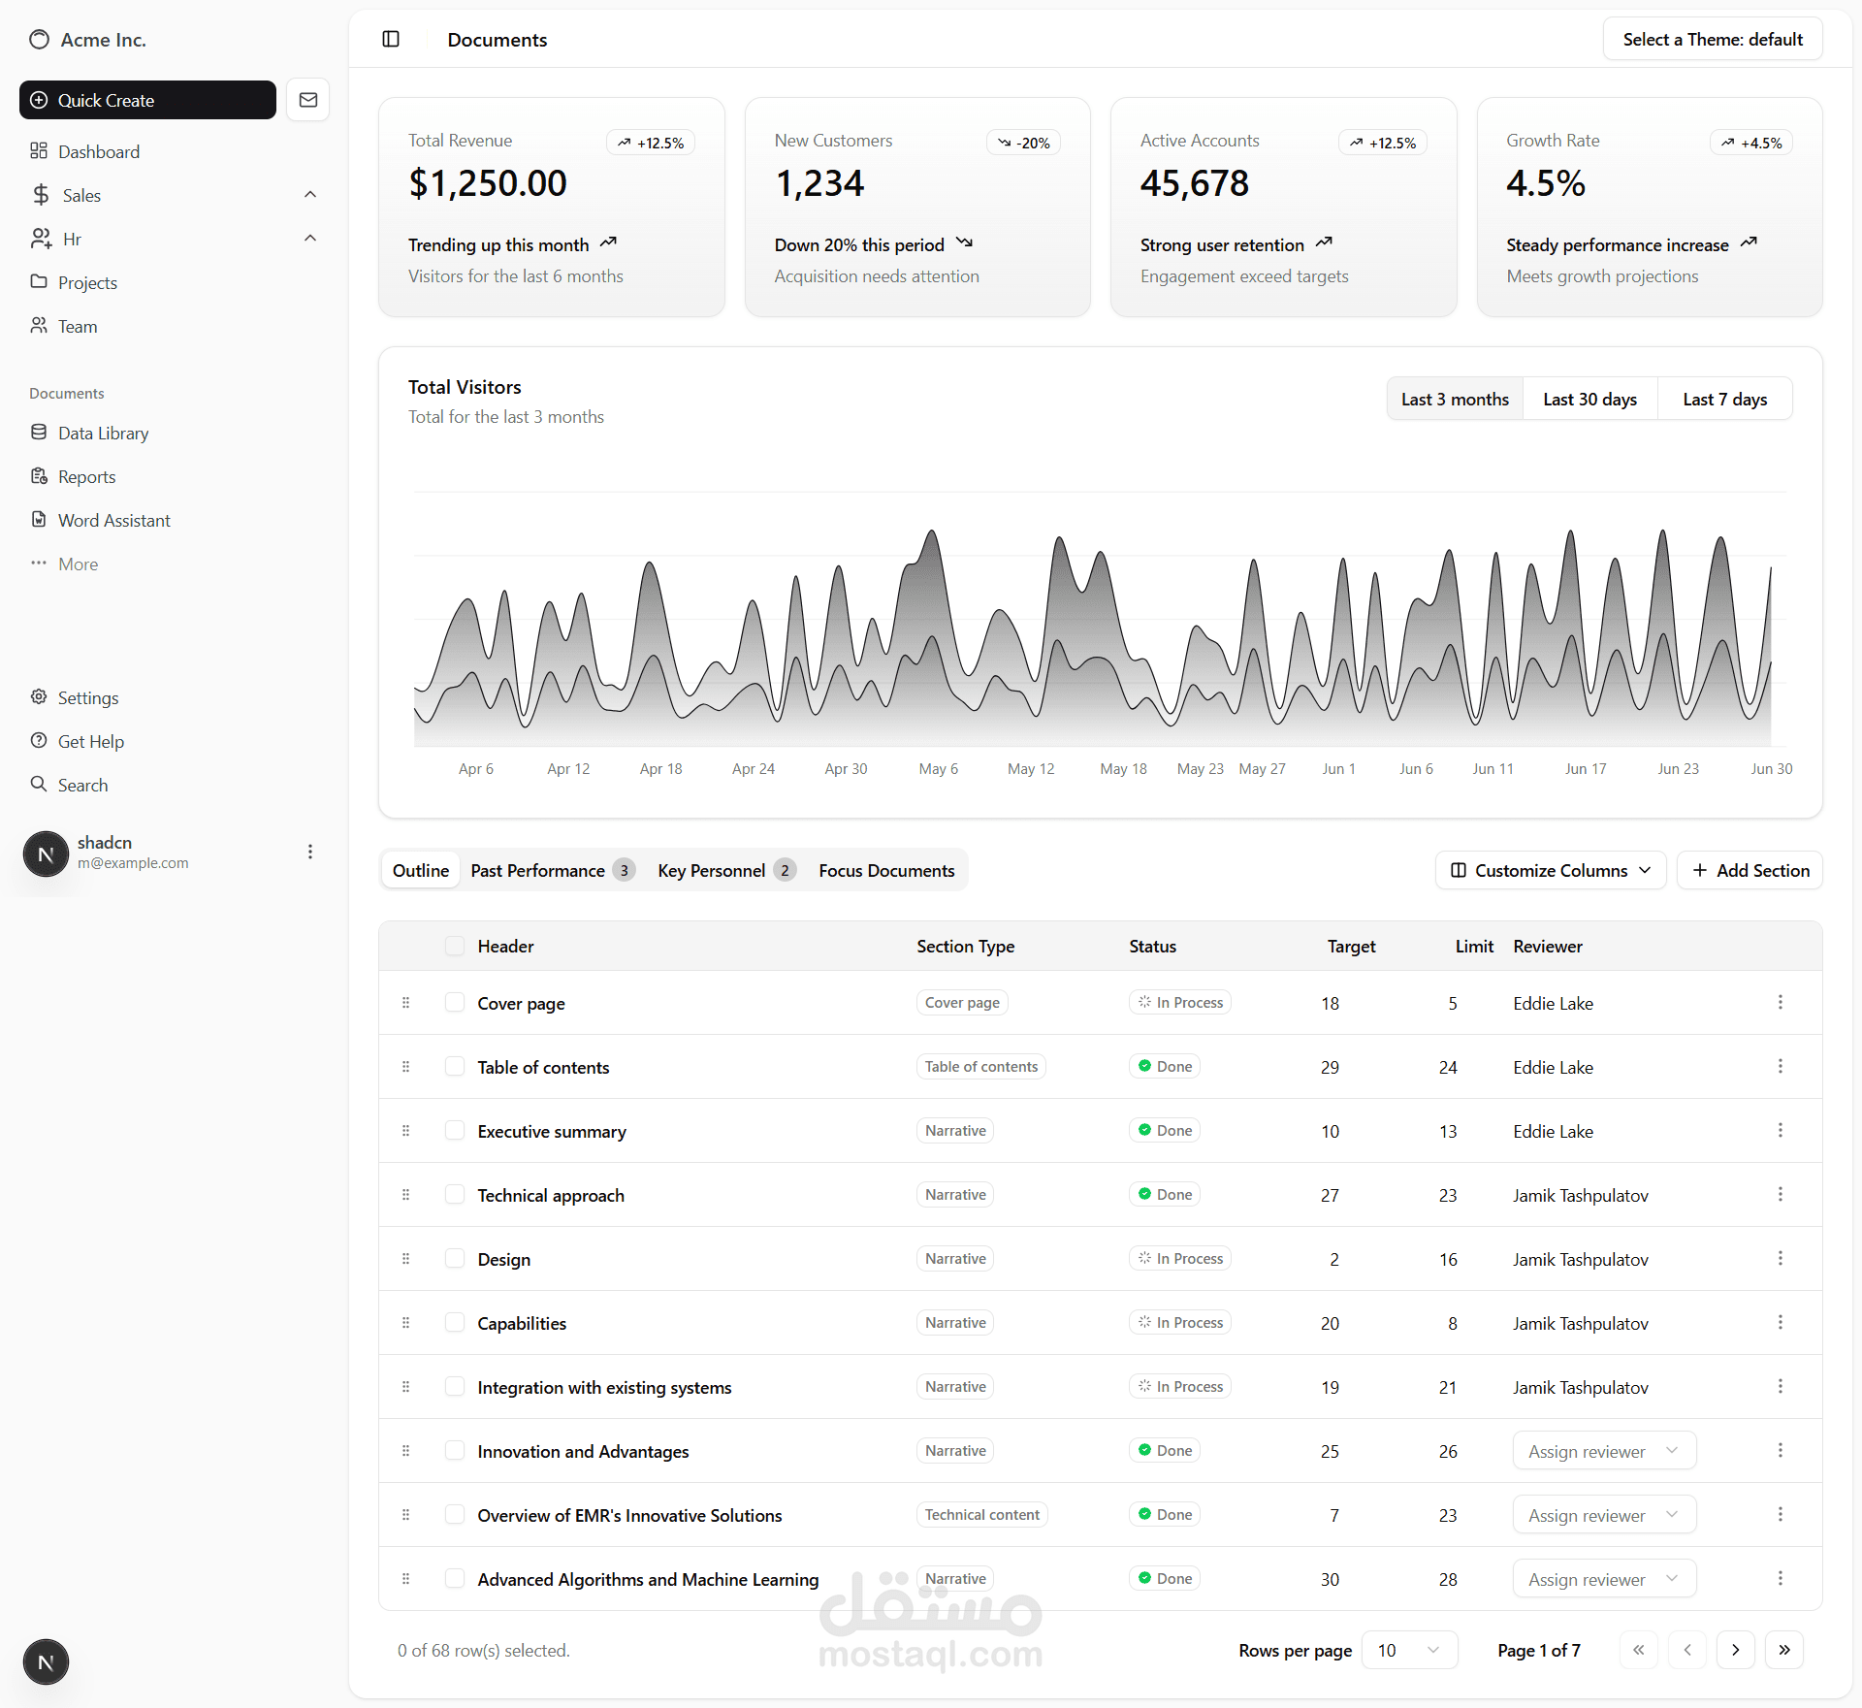Check the Executive summary row checkbox
This screenshot has height=1708, width=1862.
click(x=454, y=1131)
